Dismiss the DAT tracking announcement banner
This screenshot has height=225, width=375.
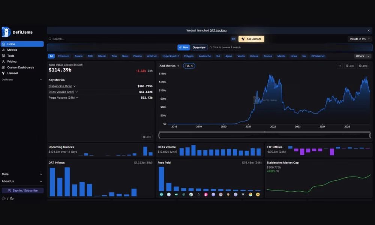click(369, 30)
